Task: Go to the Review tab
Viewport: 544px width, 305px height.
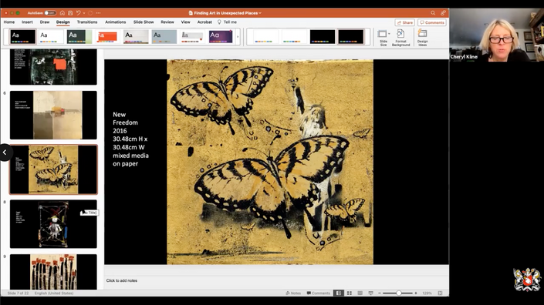Action: point(167,22)
